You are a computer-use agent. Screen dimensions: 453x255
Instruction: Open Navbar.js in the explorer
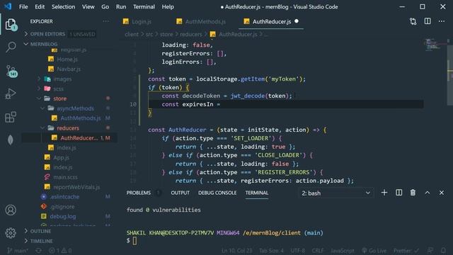pos(69,69)
